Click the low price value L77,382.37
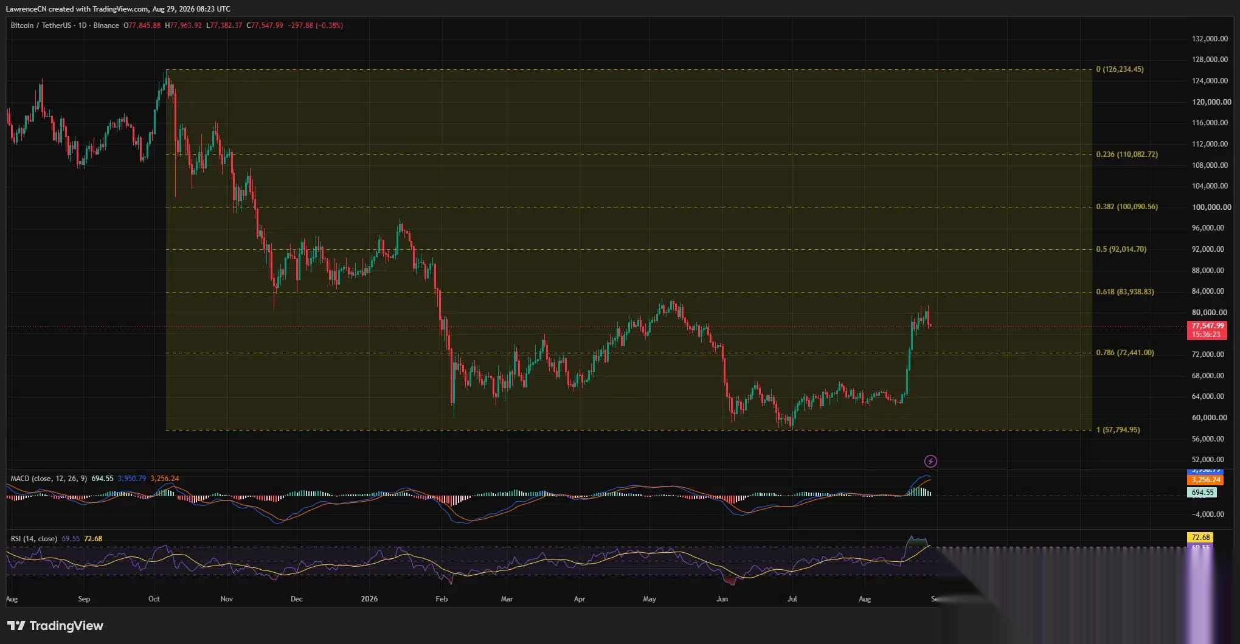The height and width of the screenshot is (644, 1240). pyautogui.click(x=224, y=26)
